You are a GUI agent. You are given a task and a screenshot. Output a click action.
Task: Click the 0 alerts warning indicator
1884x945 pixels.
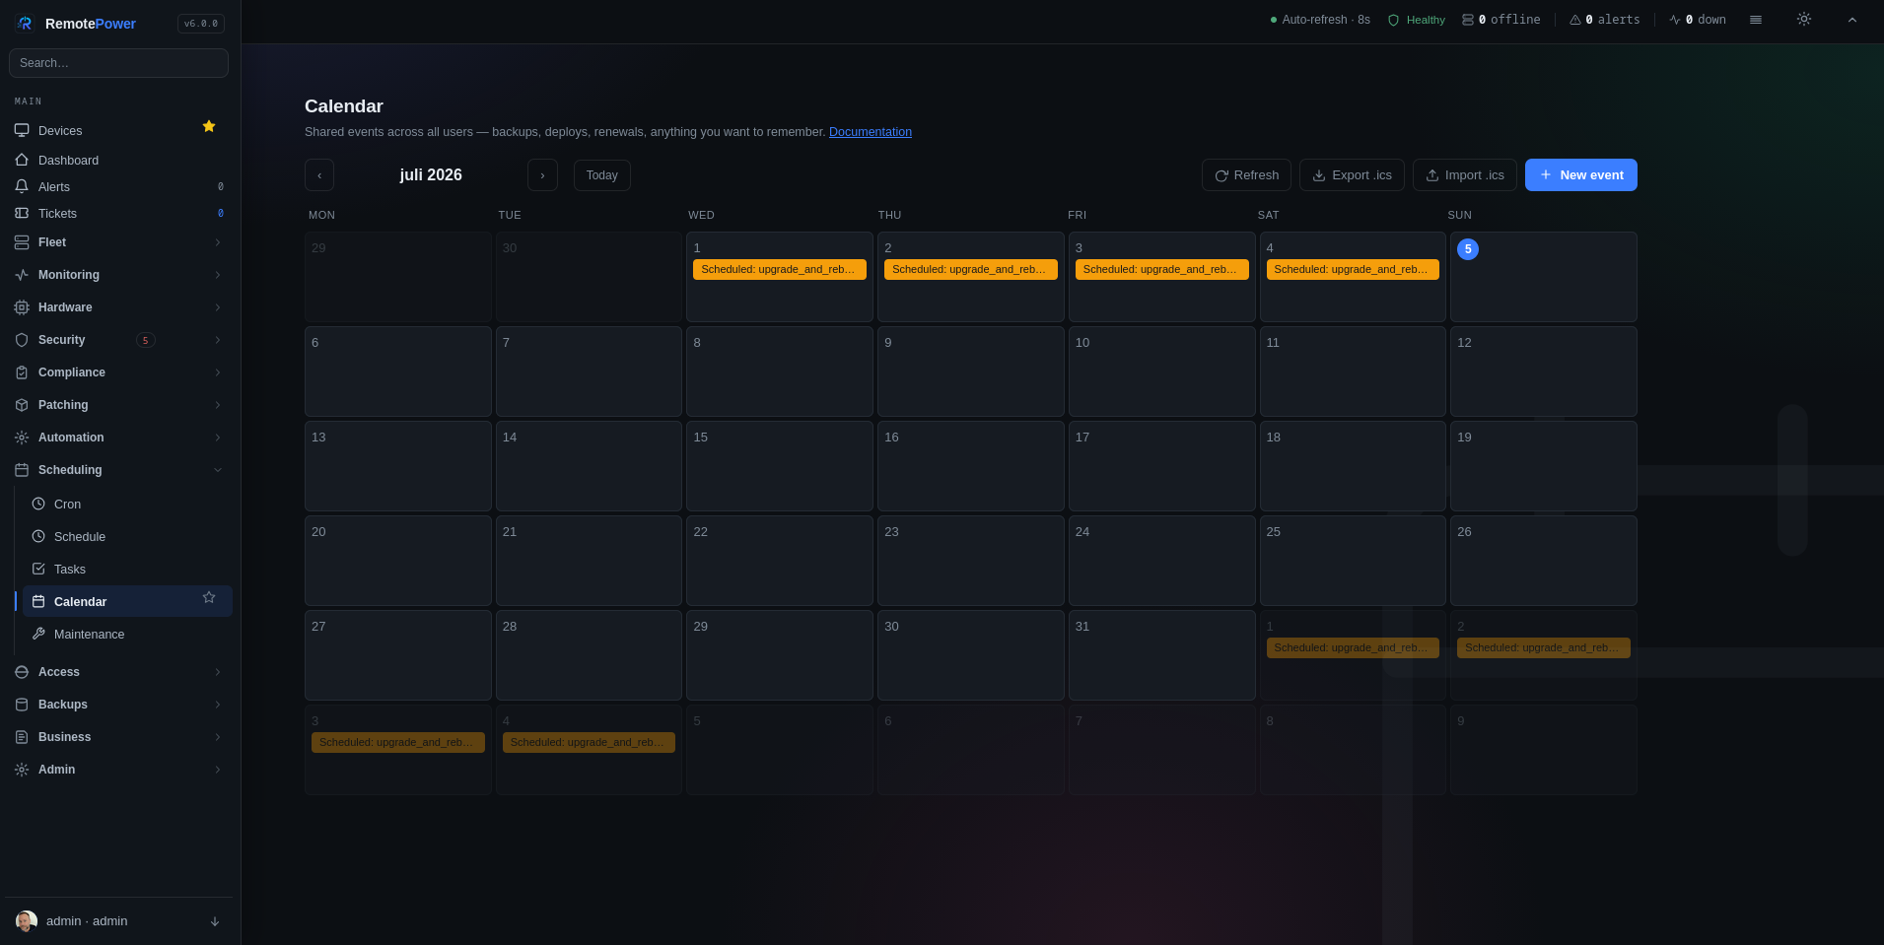(x=1605, y=20)
